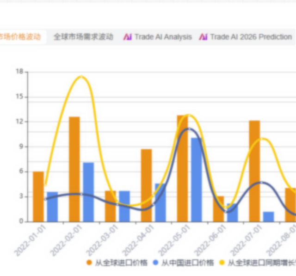Open the 全球市场需求波动 tab
Viewport: 296px width, 276px height.
coord(83,37)
